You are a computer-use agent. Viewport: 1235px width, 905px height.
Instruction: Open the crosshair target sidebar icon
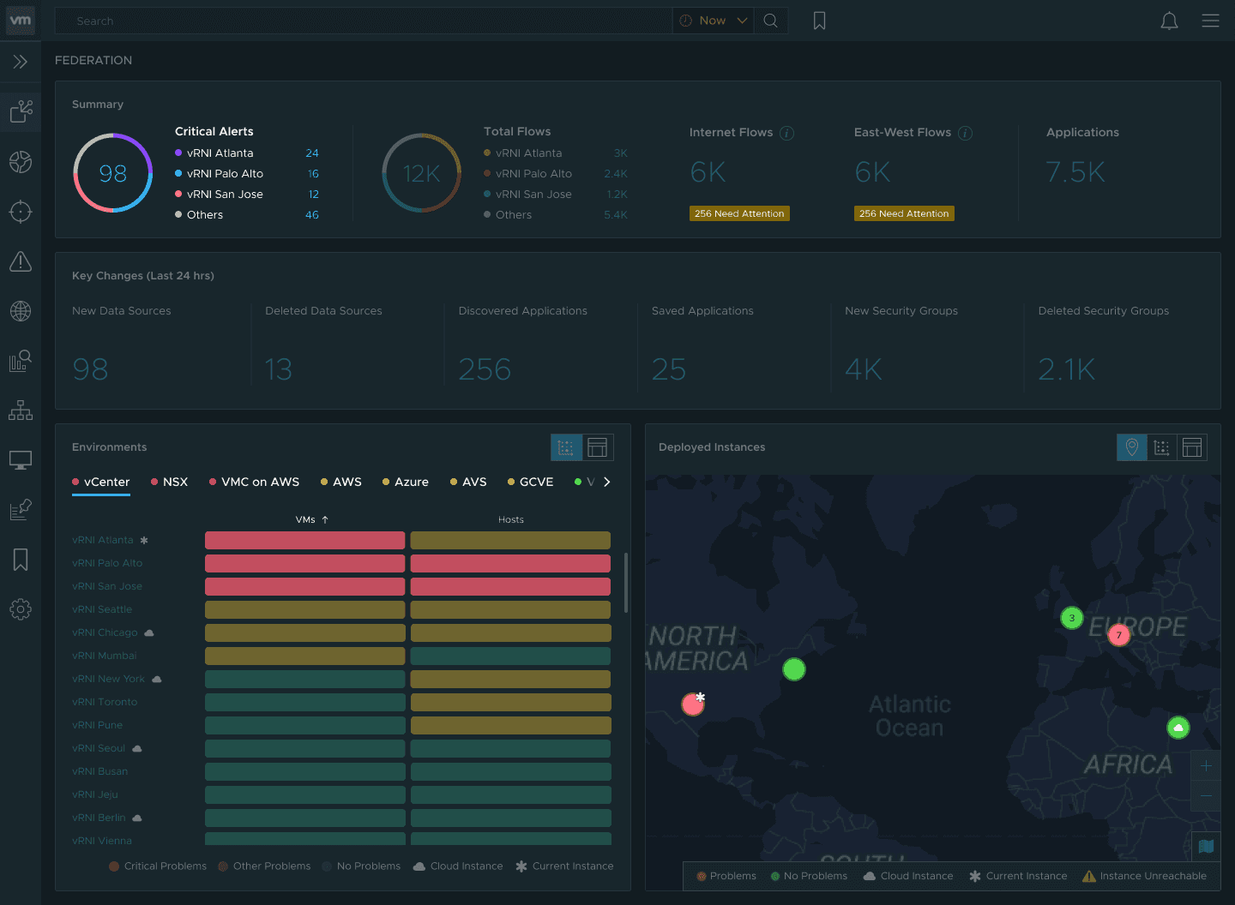pyautogui.click(x=21, y=212)
